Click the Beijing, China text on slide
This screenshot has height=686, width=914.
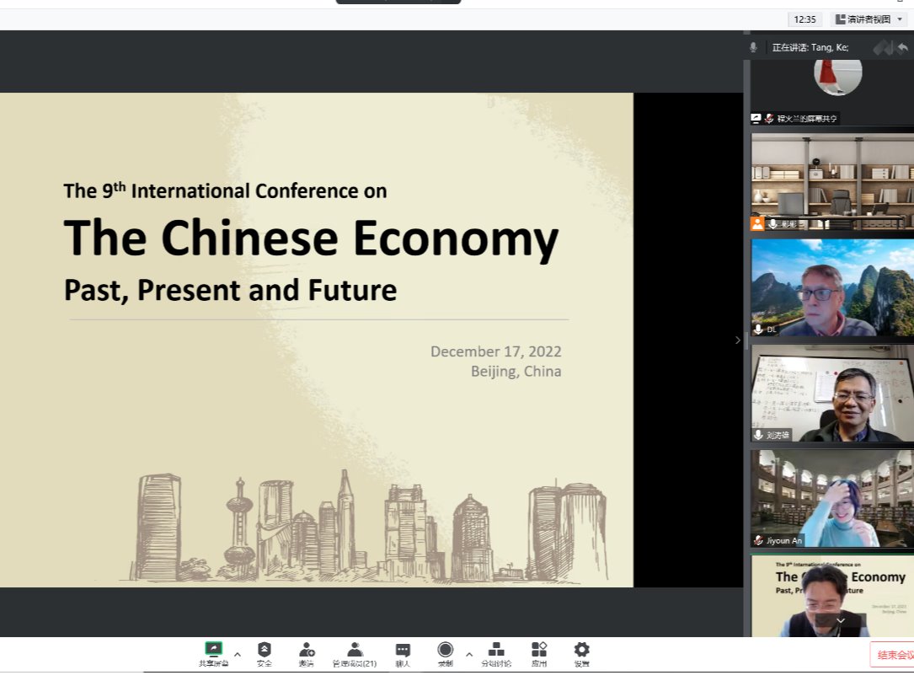point(516,372)
